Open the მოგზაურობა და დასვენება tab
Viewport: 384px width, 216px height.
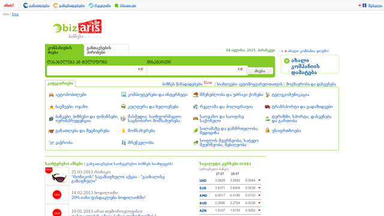click(311, 84)
